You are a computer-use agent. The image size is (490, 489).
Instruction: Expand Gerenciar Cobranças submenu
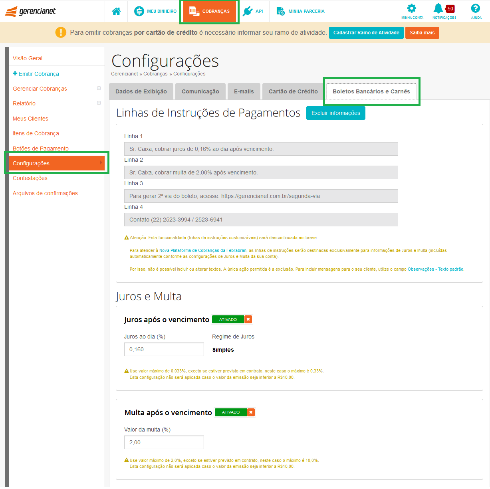pyautogui.click(x=99, y=88)
